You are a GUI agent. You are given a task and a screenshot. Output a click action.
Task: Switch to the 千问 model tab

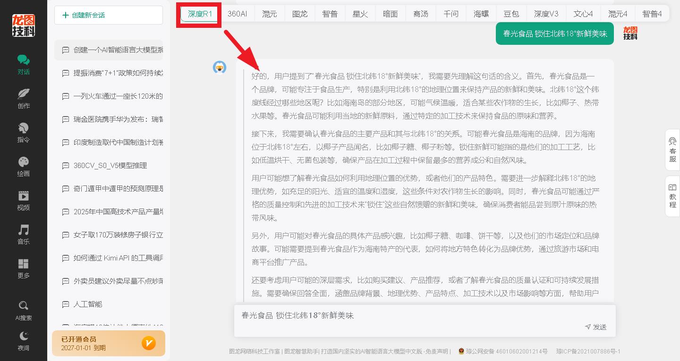[451, 14]
